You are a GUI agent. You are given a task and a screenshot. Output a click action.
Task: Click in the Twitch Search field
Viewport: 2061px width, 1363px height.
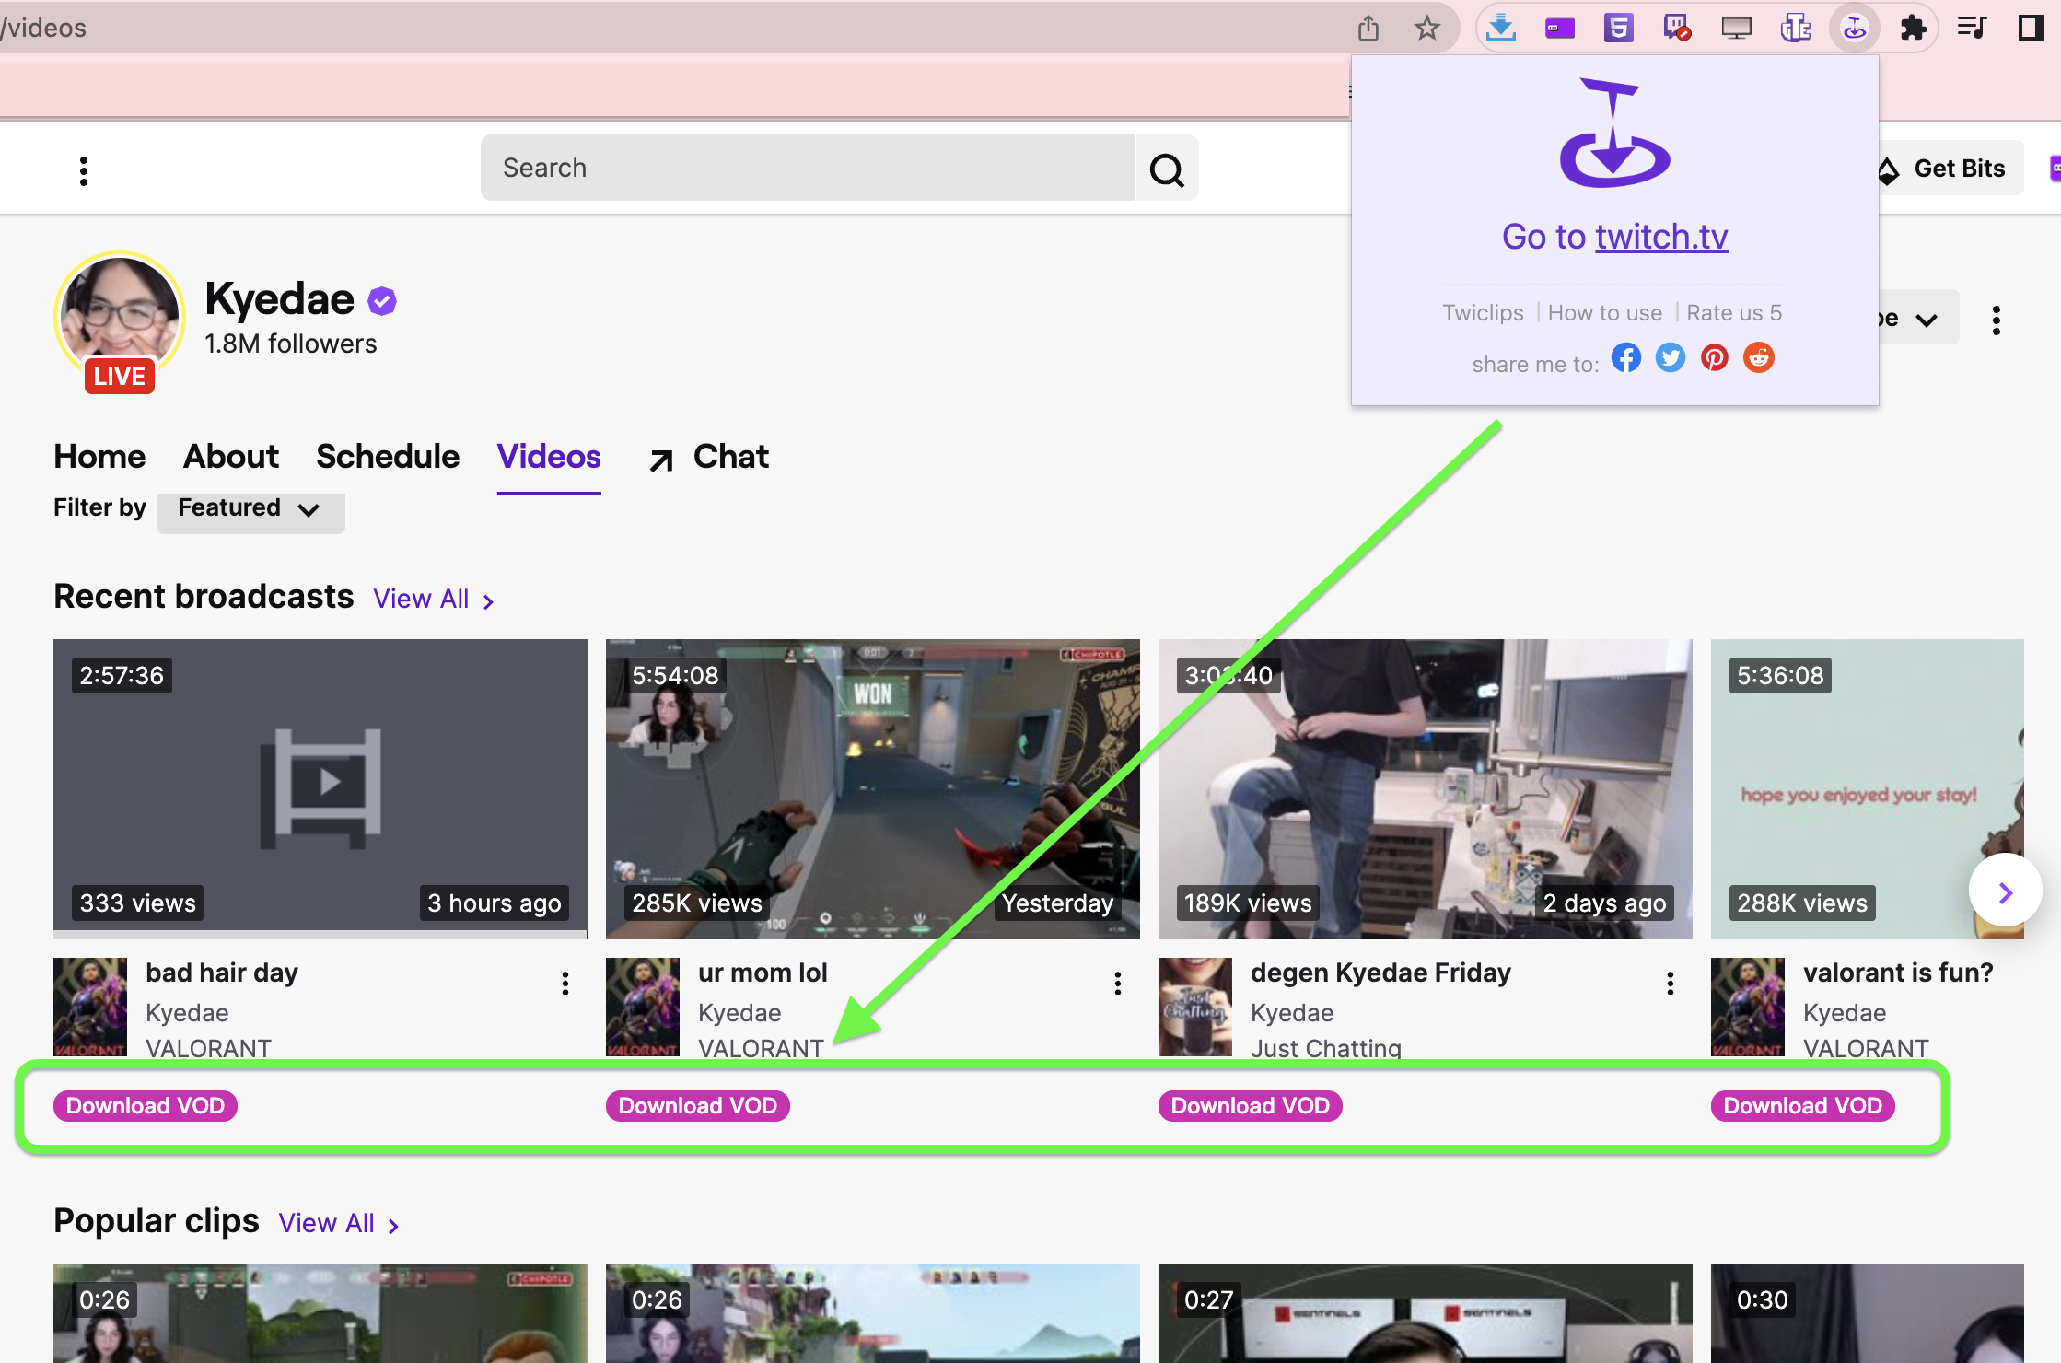808,169
